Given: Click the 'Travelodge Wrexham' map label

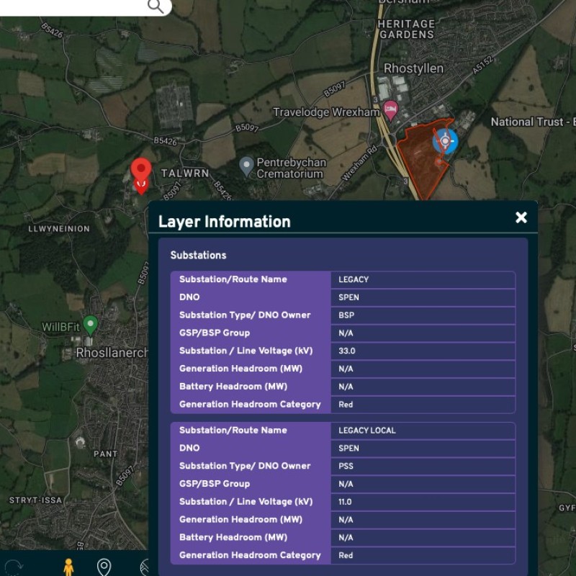Looking at the screenshot, I should (326, 112).
